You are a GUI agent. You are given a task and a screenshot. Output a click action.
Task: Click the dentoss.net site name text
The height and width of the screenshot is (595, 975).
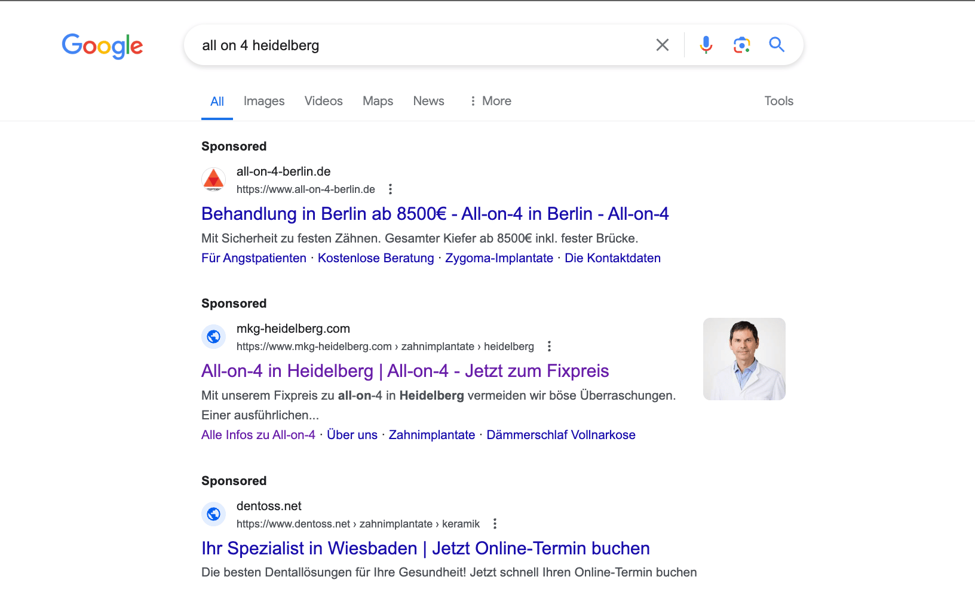tap(269, 506)
